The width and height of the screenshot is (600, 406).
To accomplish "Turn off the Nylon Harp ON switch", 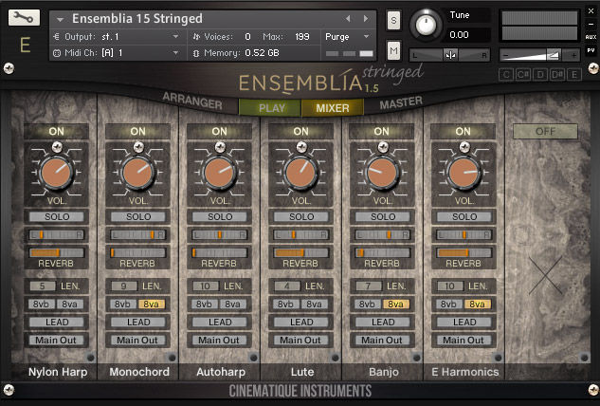I will pos(56,131).
